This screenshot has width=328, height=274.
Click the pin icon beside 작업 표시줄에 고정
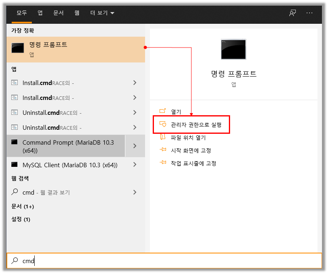click(x=163, y=162)
